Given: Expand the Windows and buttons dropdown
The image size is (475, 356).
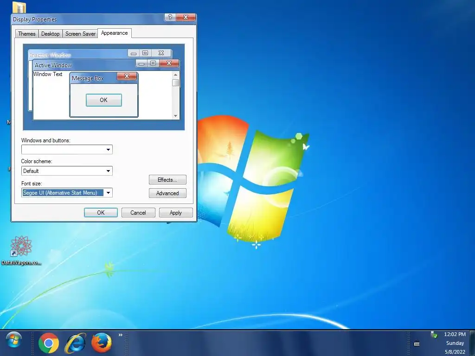Looking at the screenshot, I should 108,150.
